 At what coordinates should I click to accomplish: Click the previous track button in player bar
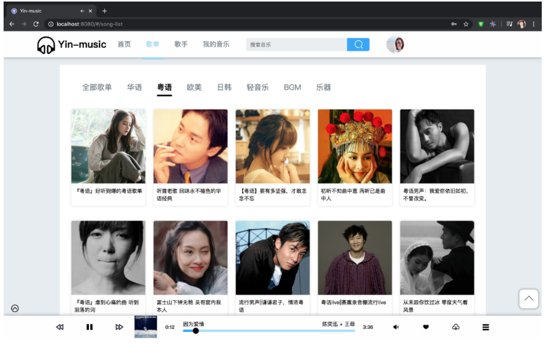(60, 327)
